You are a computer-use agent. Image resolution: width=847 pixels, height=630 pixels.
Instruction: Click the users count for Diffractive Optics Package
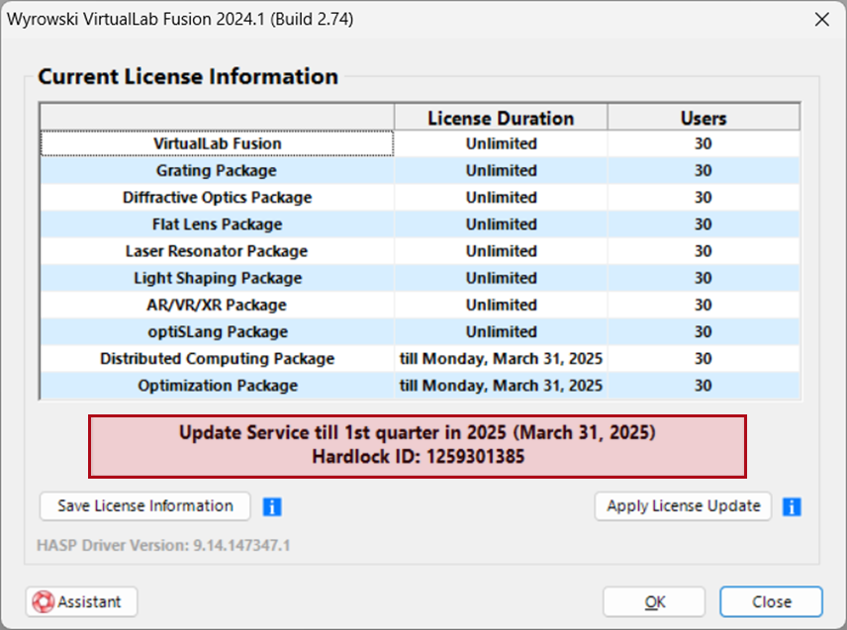point(704,198)
